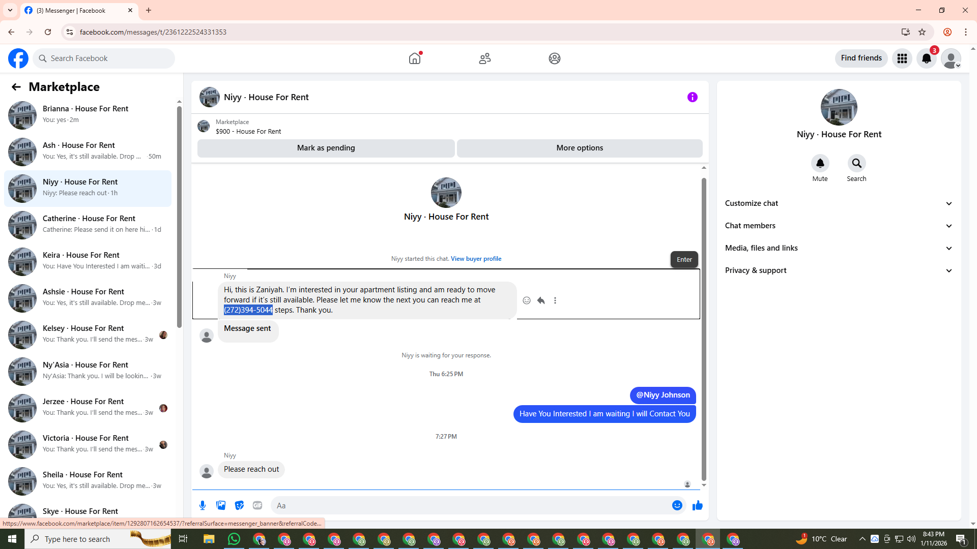This screenshot has height=549, width=977.
Task: Open the View buyer profile link
Action: click(476, 259)
